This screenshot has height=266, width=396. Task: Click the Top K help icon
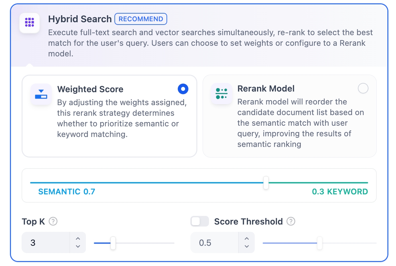[53, 221]
